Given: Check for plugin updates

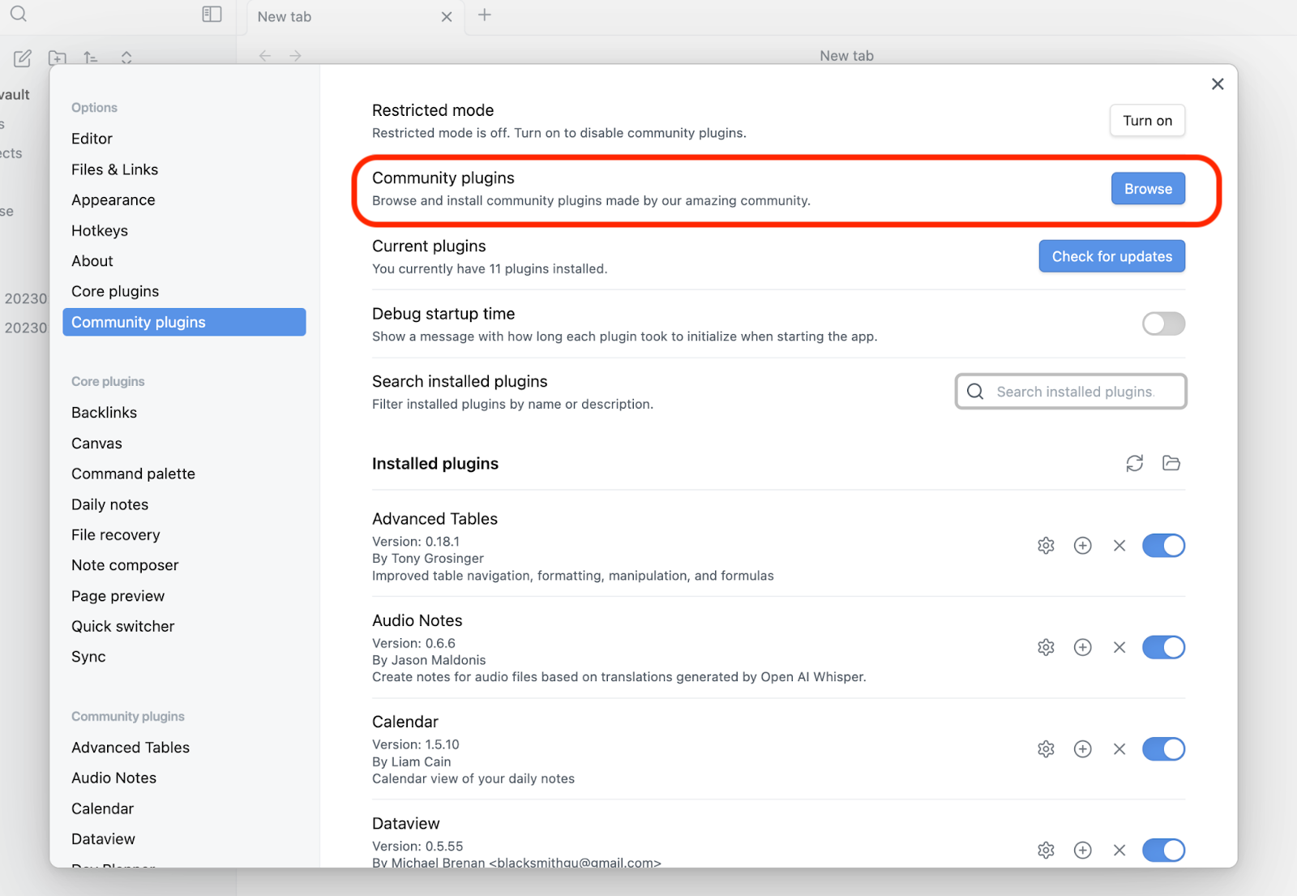Looking at the screenshot, I should (x=1111, y=256).
